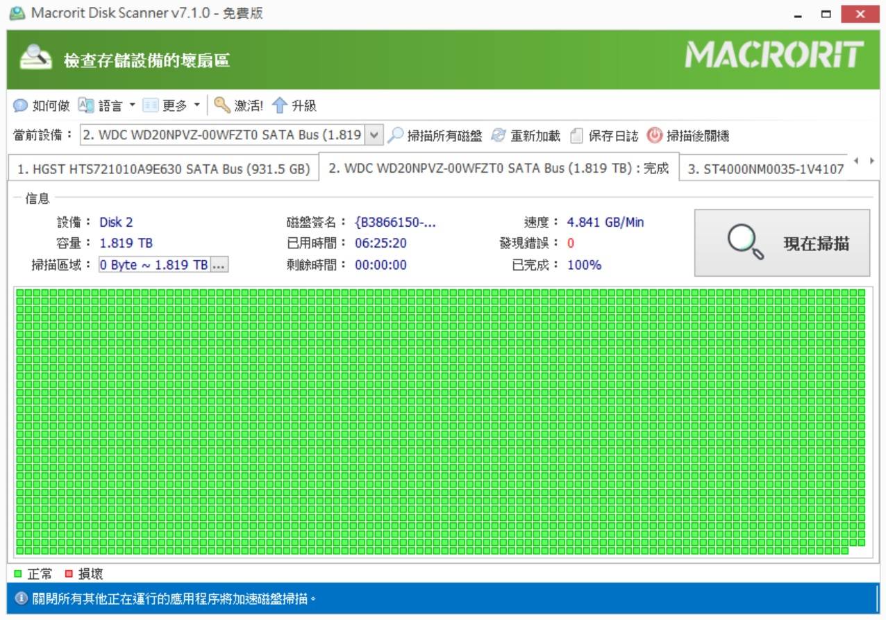
Task: Click the 掃描區域 range field
Action: (x=153, y=265)
